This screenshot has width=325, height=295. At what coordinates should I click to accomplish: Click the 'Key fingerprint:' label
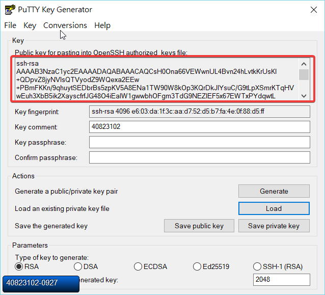click(x=37, y=112)
